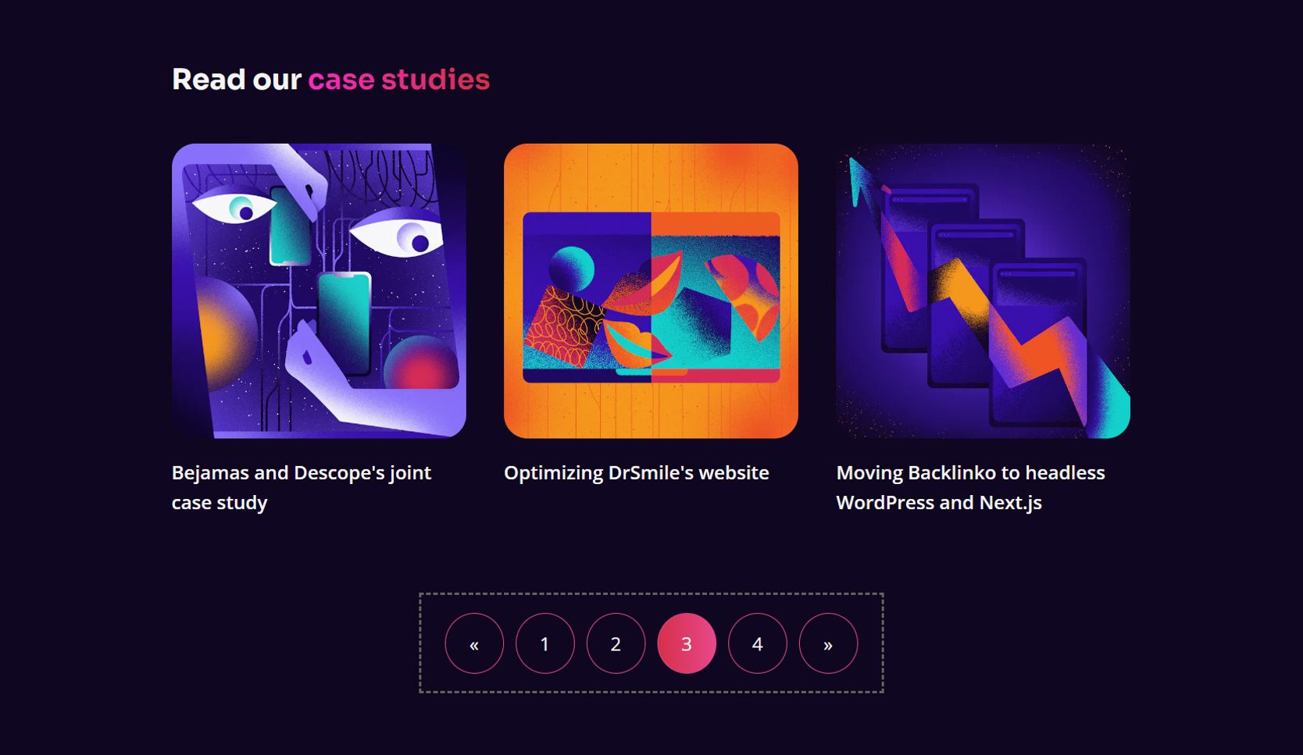Click the left eye in Descope illustration
Image resolution: width=1303 pixels, height=755 pixels.
click(x=234, y=207)
